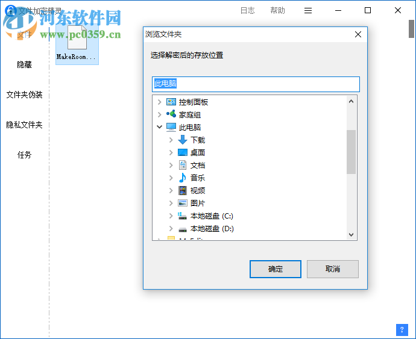Select 家庭组 in the folder tree
The image size is (416, 339).
[190, 115]
